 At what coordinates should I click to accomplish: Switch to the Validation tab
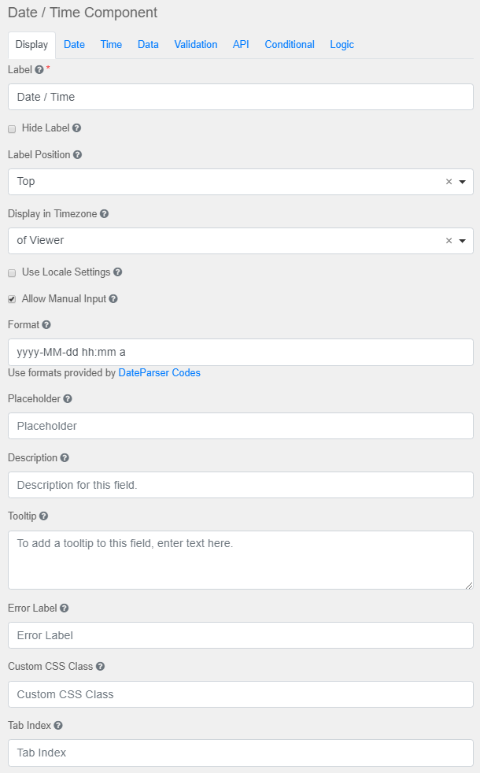(195, 45)
